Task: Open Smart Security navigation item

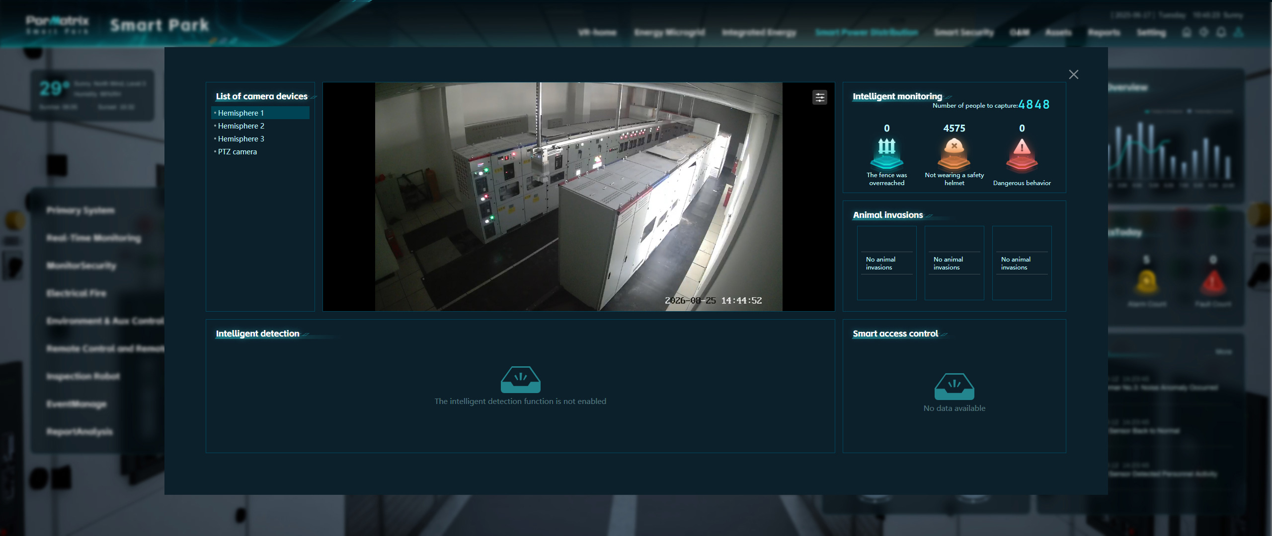Action: click(963, 33)
